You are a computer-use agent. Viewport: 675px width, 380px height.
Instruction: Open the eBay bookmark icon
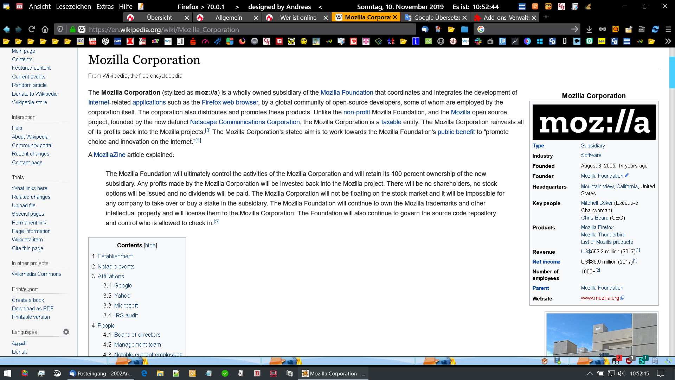(x=155, y=41)
